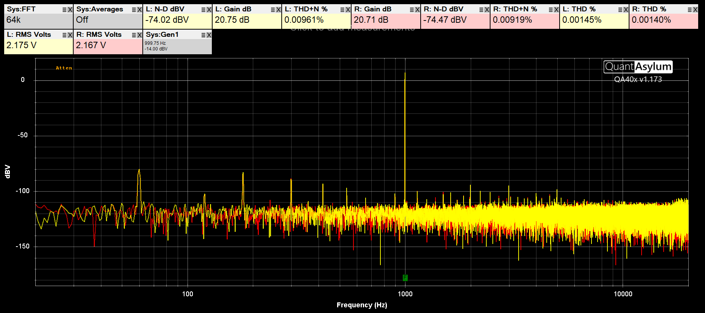
Task: Open the L: THD+N % tile menu icon
Action: (x=342, y=9)
